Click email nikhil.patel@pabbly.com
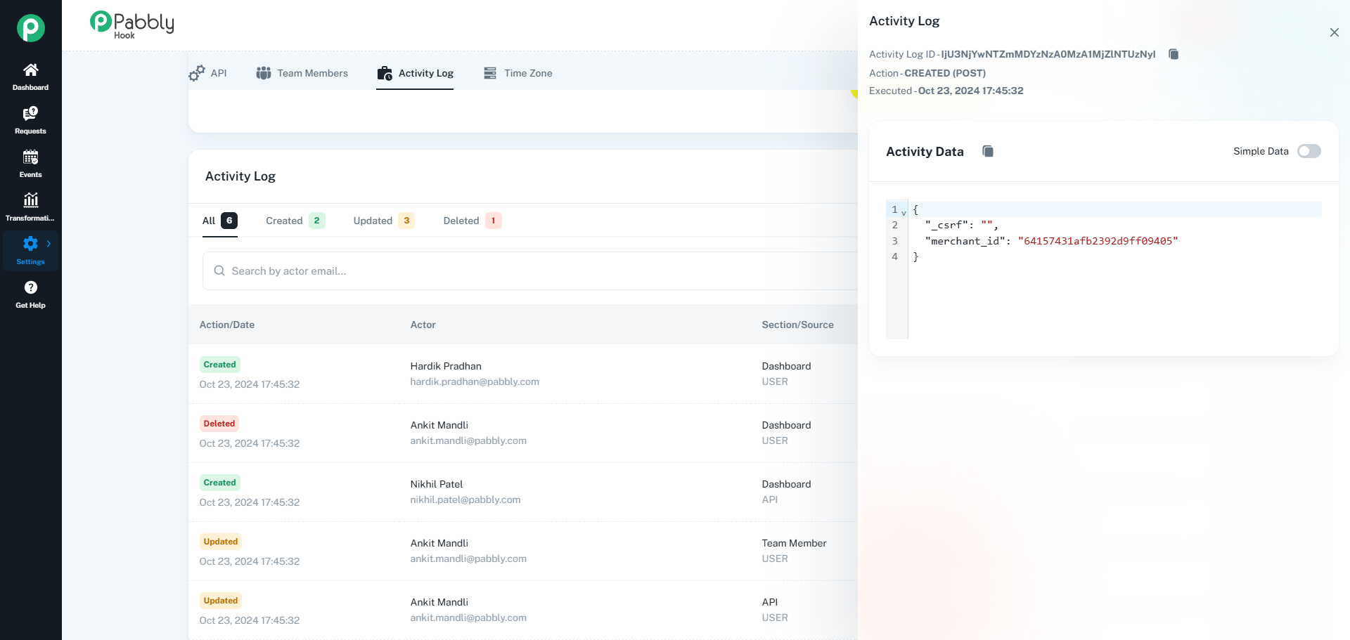 465,499
